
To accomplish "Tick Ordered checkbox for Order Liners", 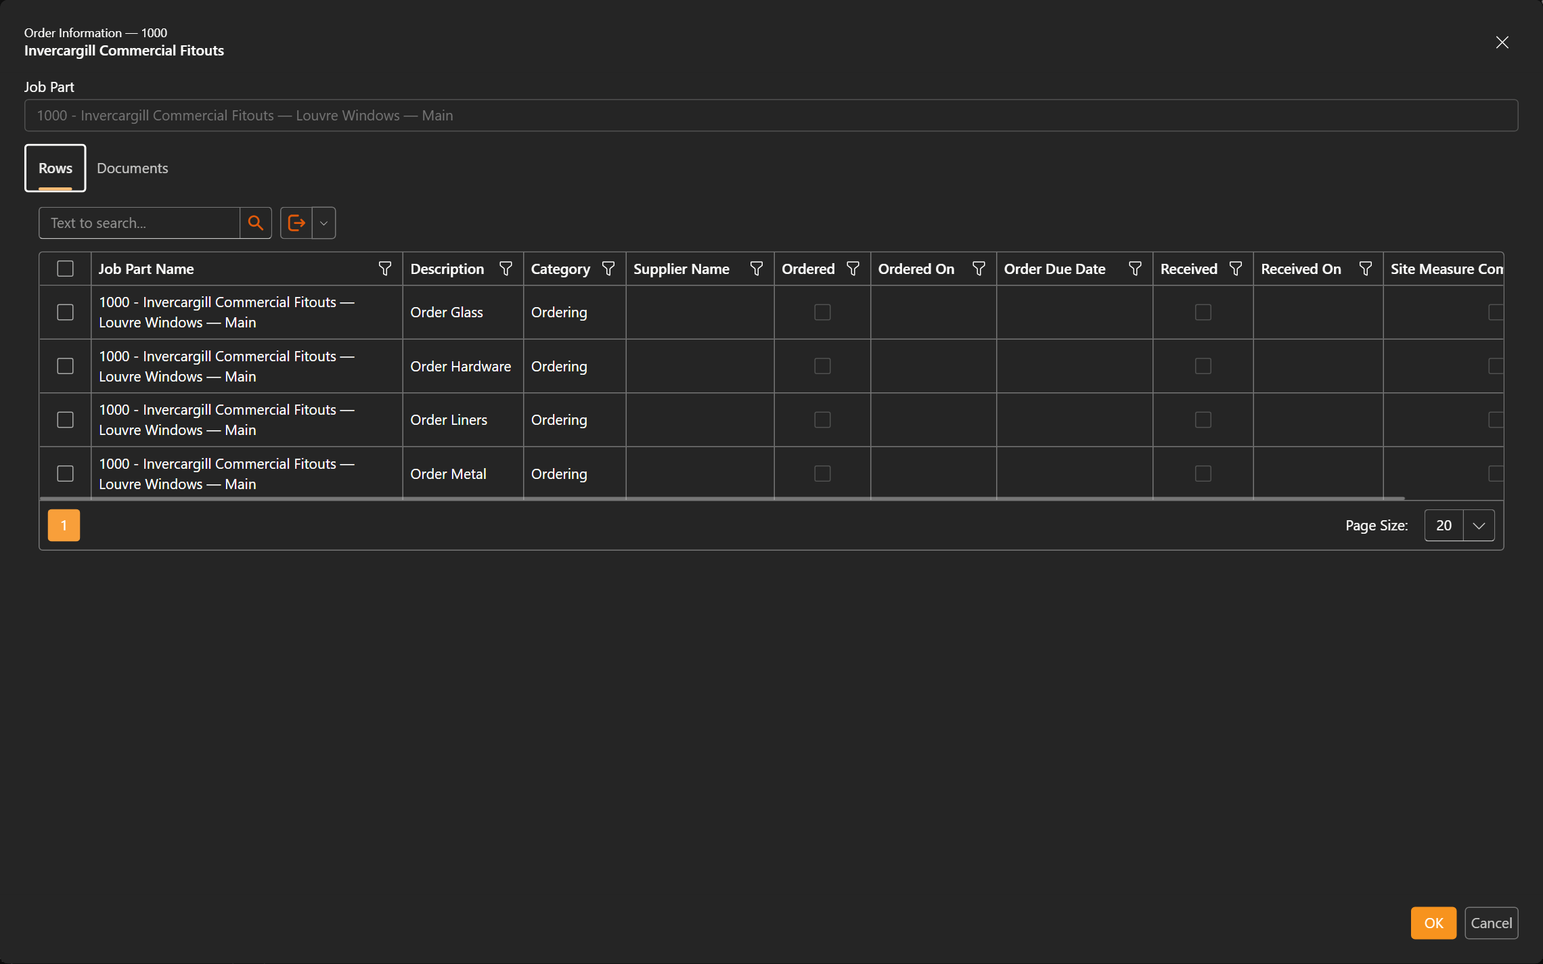I will click(822, 419).
